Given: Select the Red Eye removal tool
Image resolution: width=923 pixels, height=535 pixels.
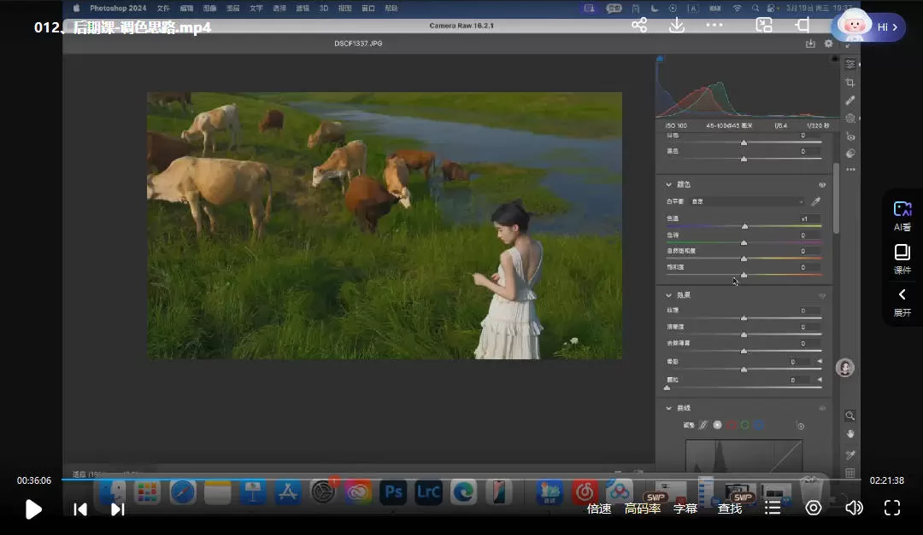Looking at the screenshot, I should [x=850, y=137].
